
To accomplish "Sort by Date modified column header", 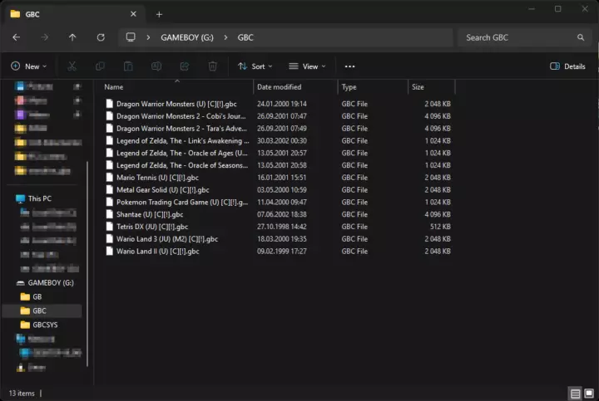I will (x=280, y=87).
